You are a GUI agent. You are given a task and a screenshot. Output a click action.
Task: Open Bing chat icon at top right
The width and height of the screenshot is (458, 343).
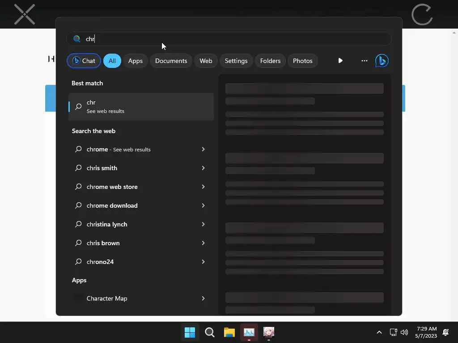[382, 61]
